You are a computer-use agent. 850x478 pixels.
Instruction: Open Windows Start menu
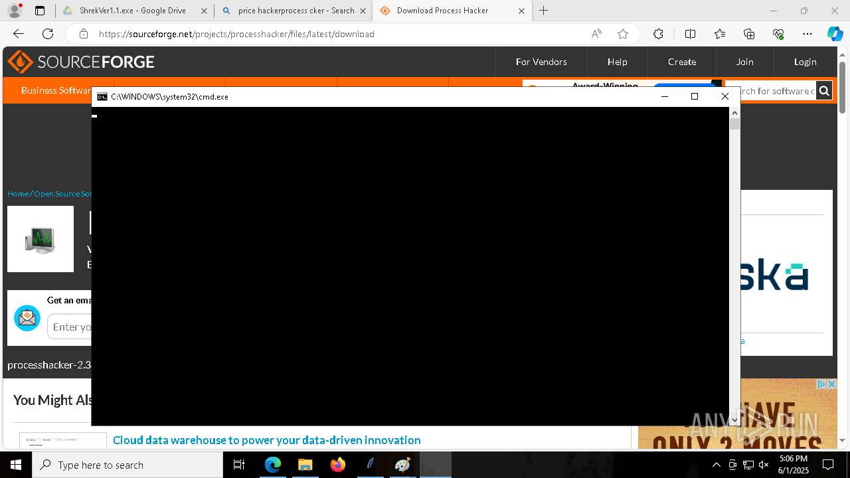[16, 465]
